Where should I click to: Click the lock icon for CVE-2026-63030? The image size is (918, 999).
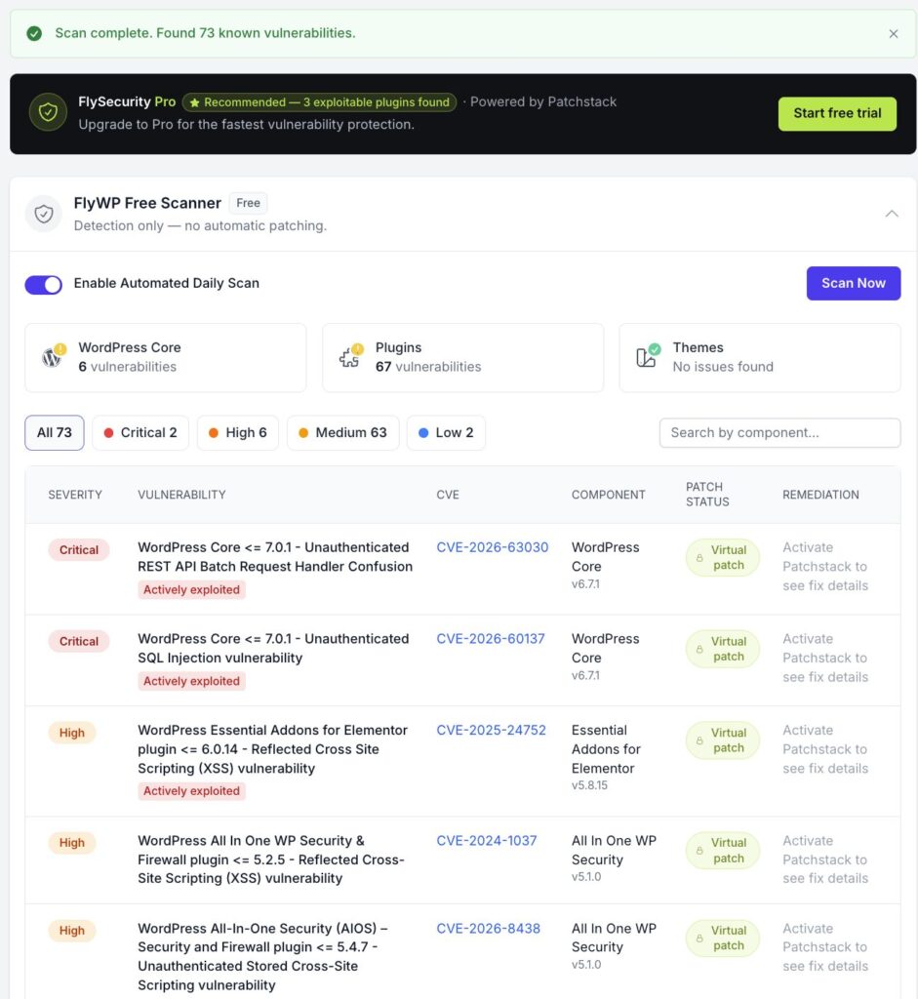coord(699,558)
